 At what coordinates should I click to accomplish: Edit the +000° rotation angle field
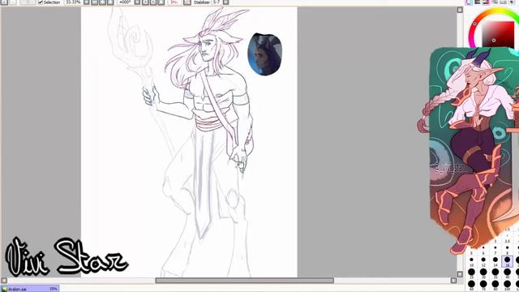[x=125, y=2]
